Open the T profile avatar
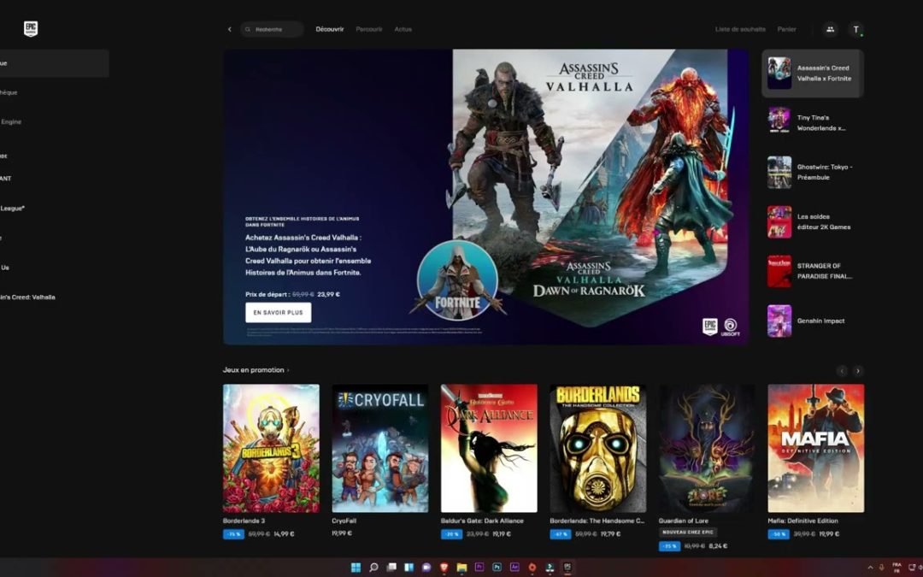 point(855,29)
